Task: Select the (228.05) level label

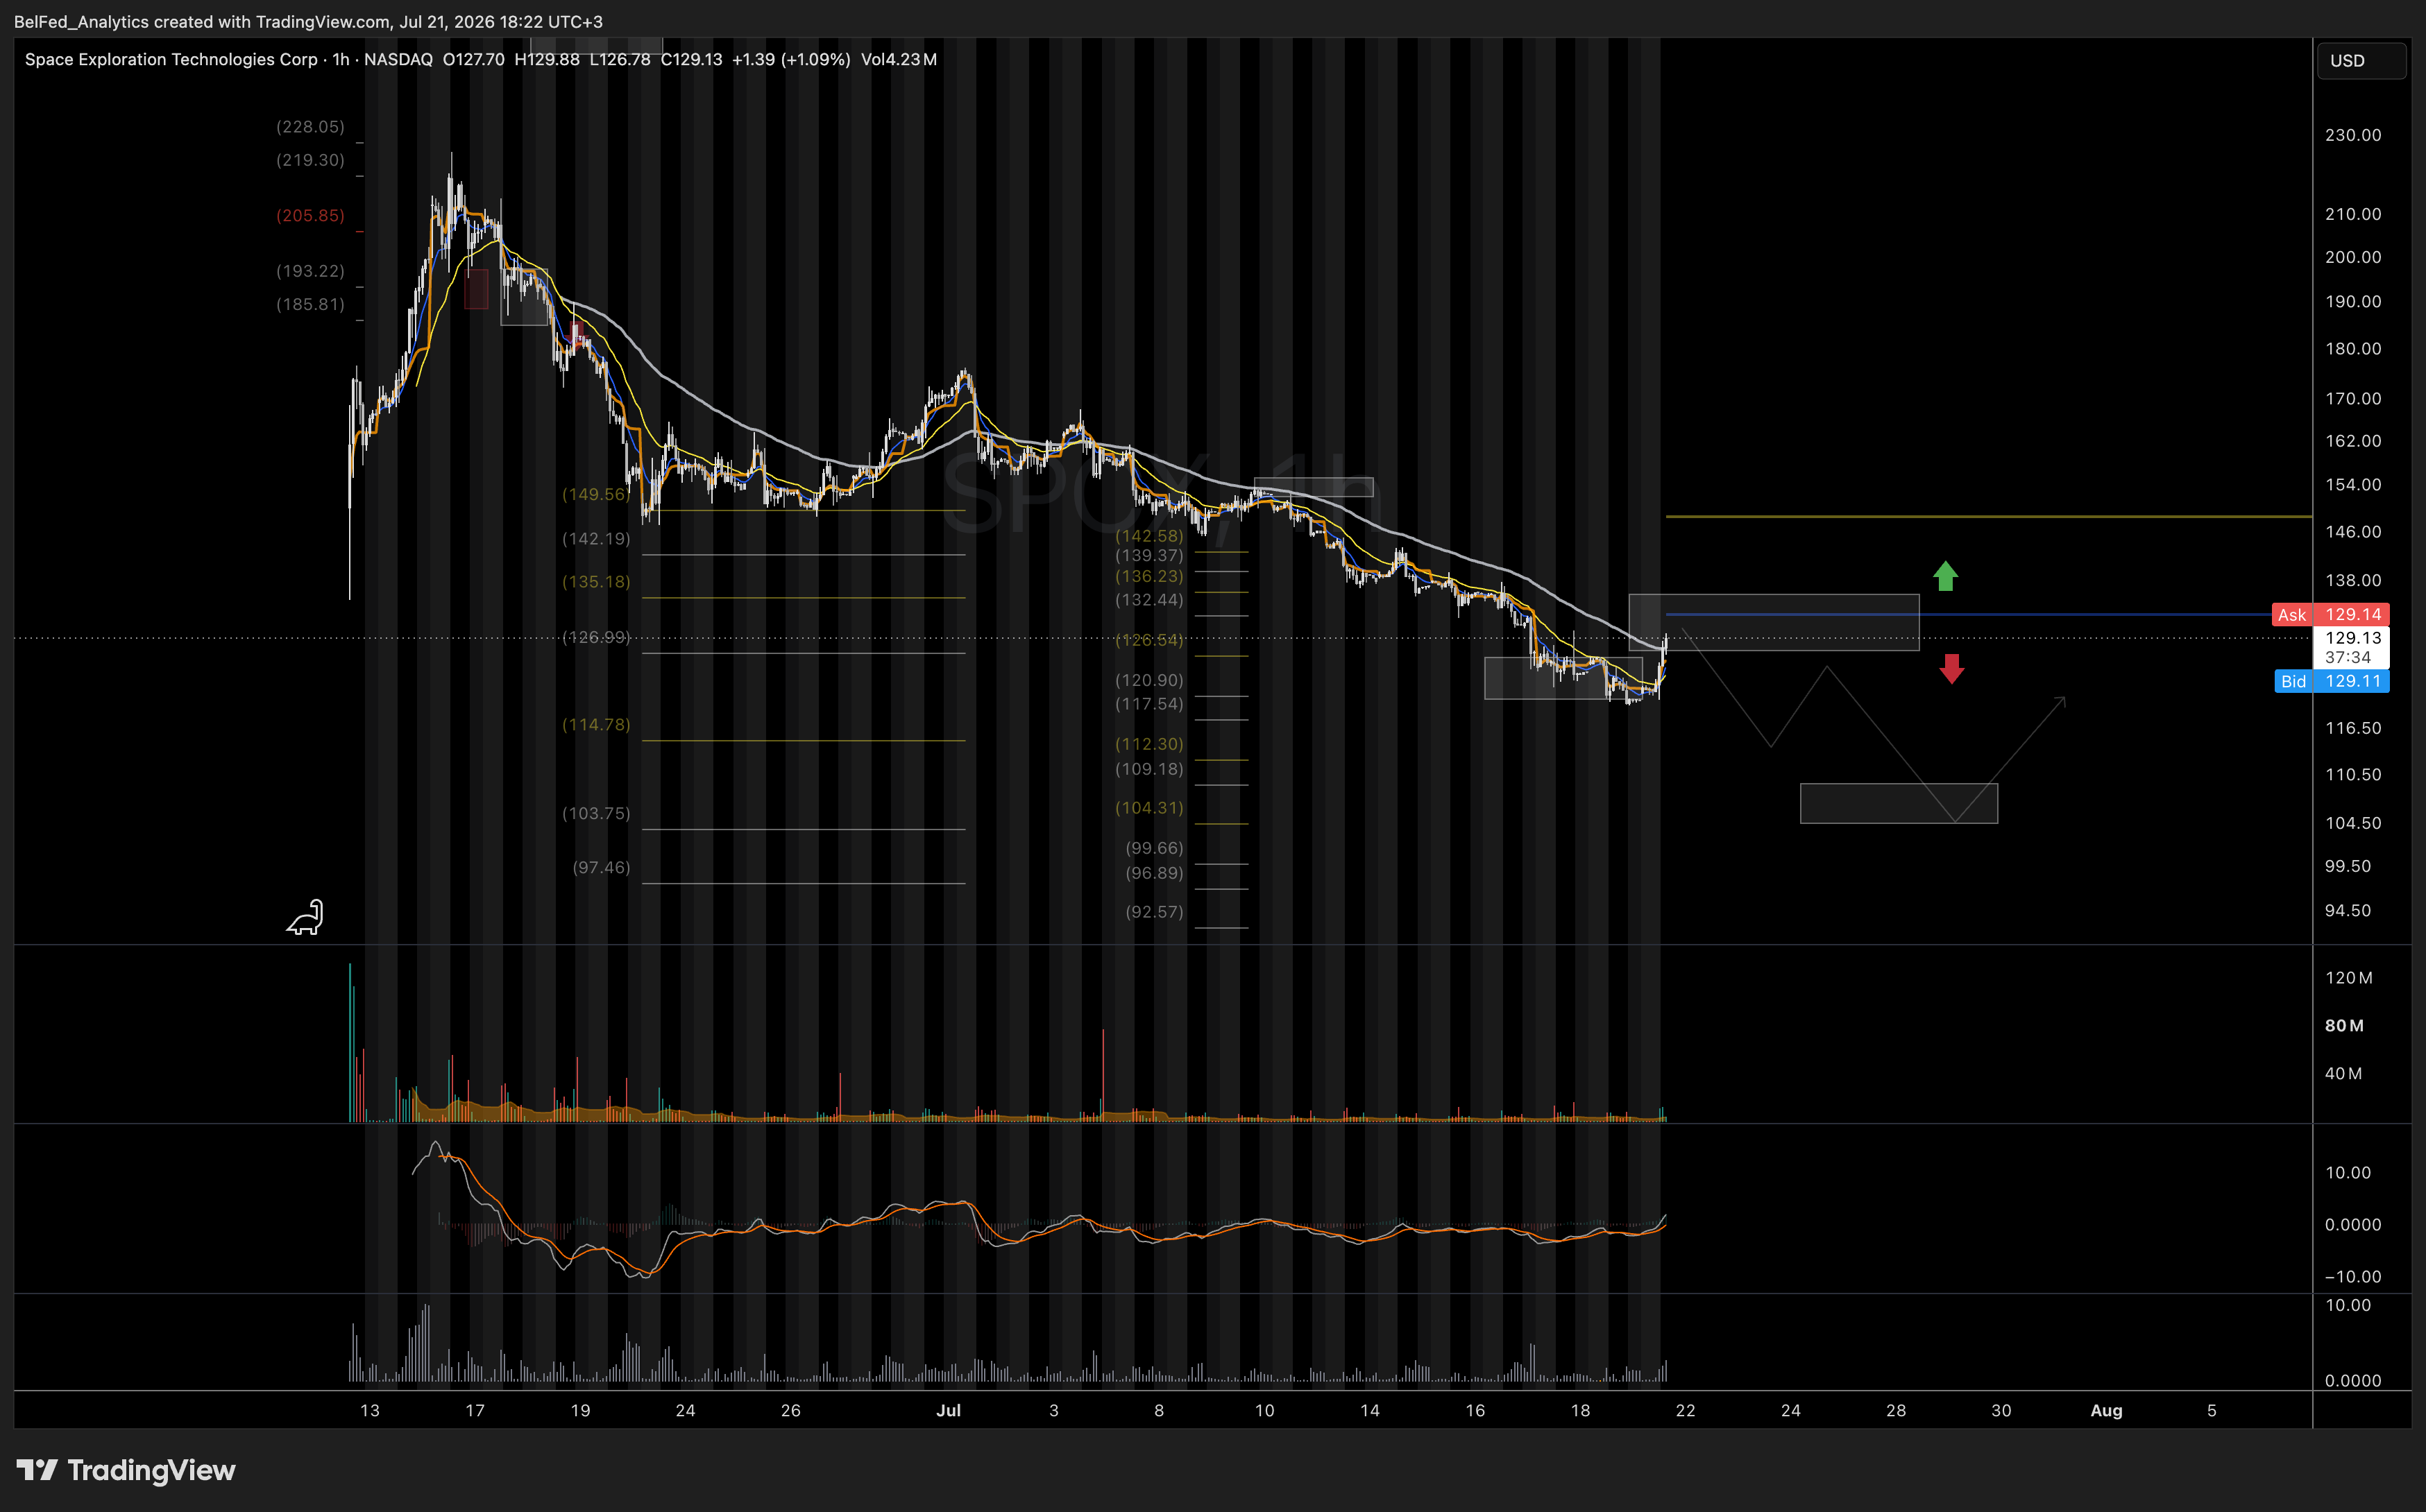Action: [310, 127]
